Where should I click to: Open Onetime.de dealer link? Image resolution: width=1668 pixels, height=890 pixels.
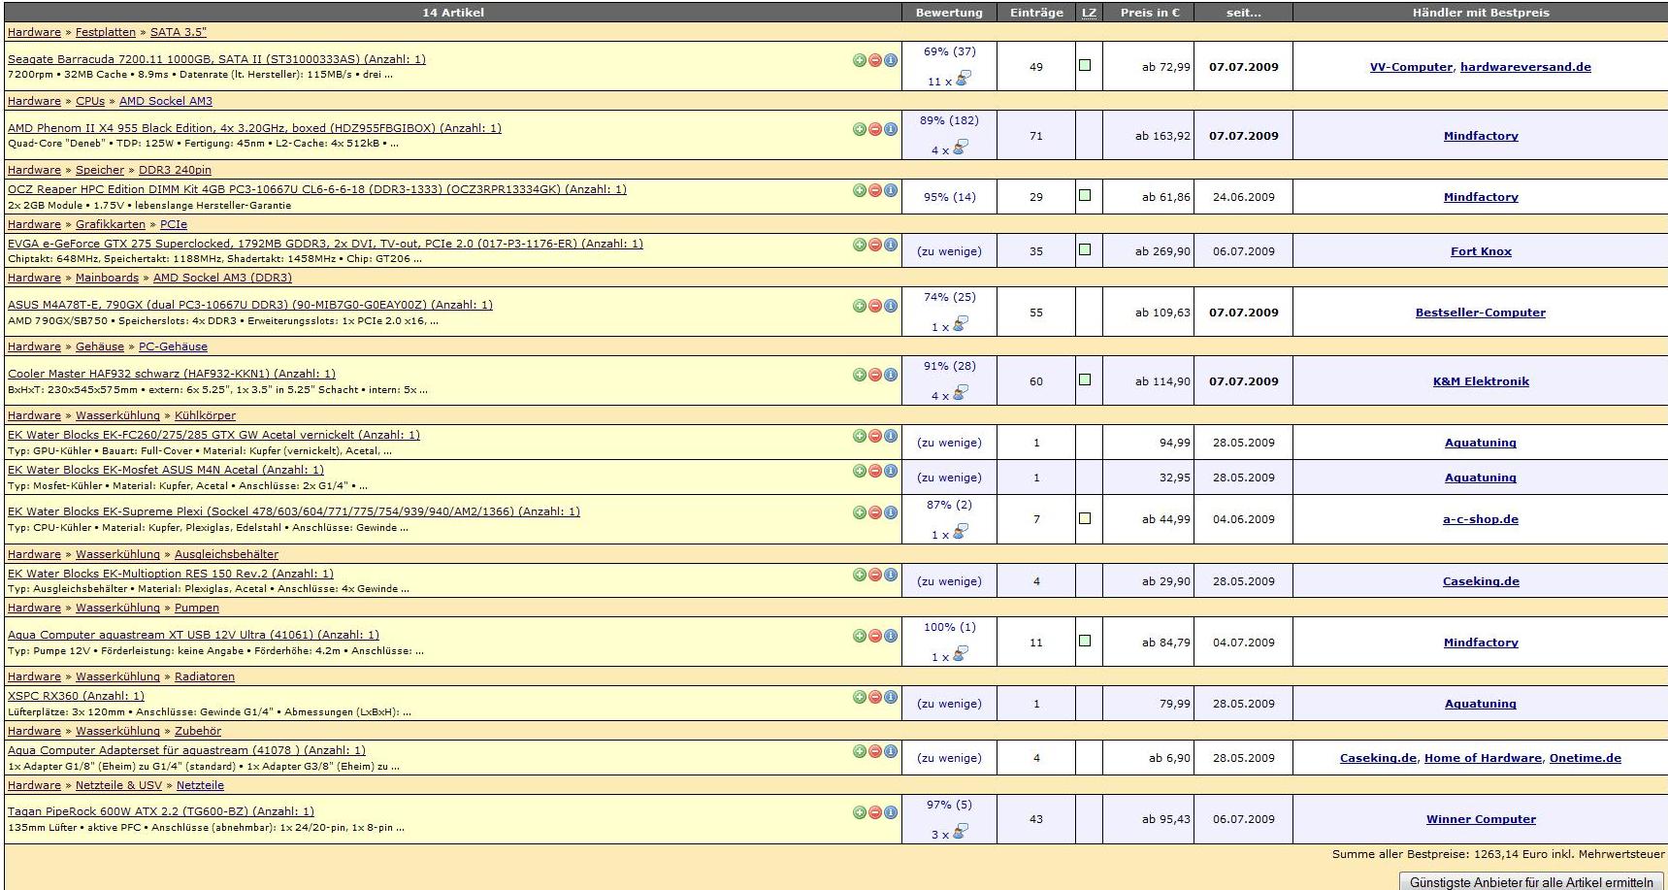coord(1586,758)
